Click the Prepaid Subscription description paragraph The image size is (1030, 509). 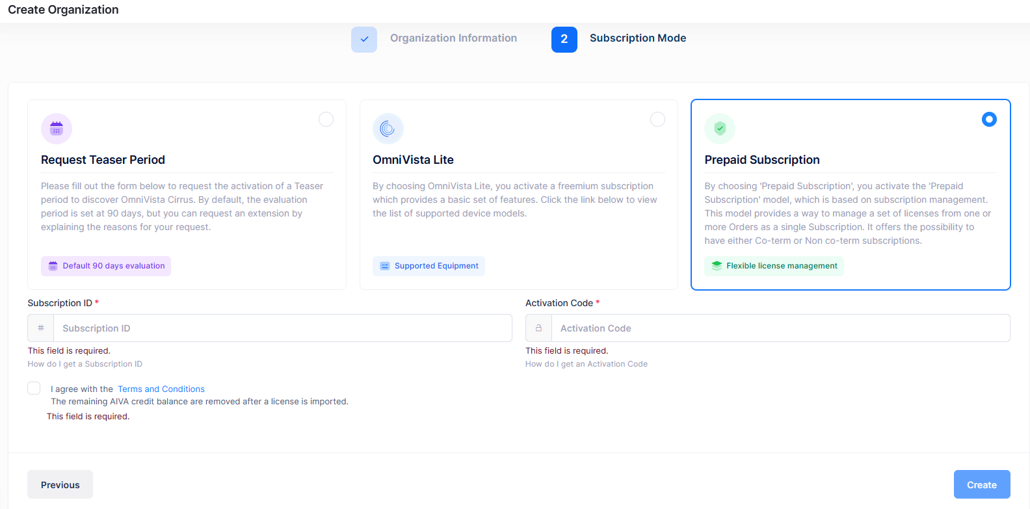(x=848, y=213)
